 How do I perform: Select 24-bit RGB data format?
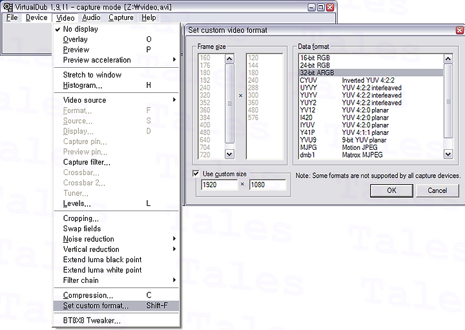[371, 65]
